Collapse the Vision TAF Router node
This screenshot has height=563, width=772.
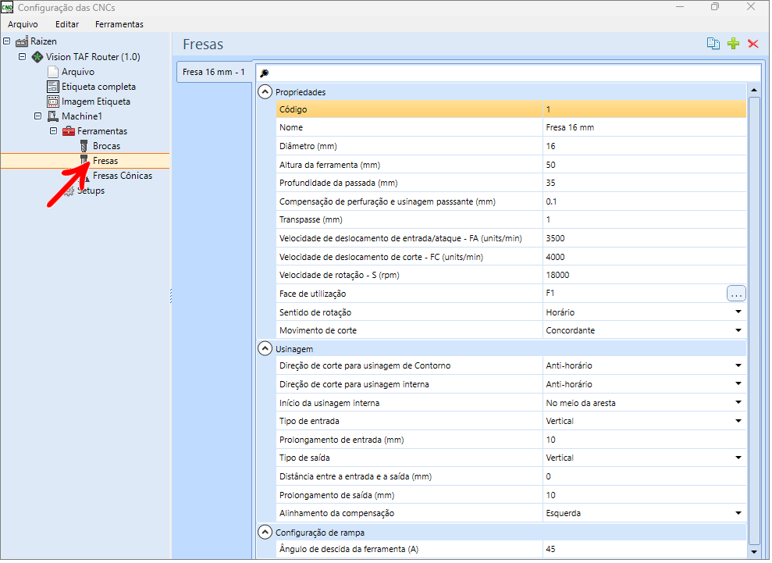click(x=22, y=57)
